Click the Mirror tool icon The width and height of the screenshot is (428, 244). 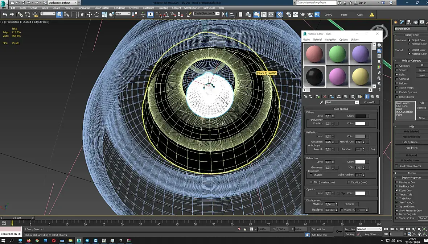pyautogui.click(x=225, y=15)
